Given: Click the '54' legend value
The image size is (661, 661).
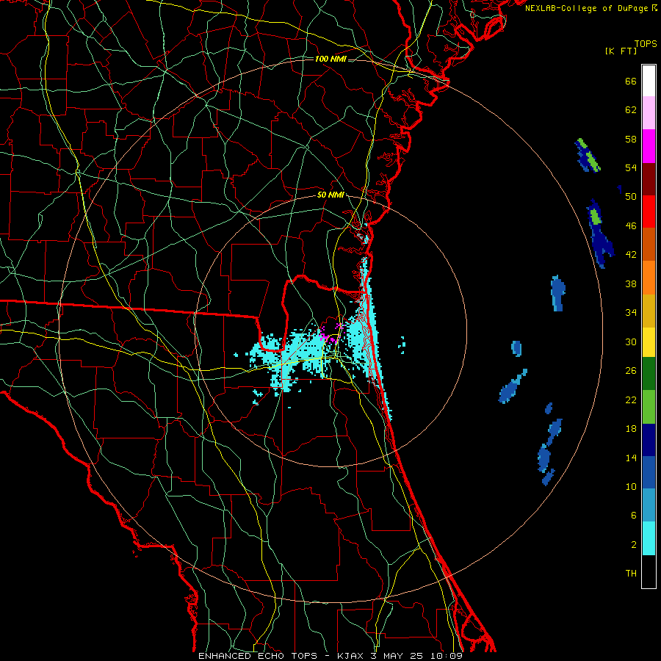Looking at the screenshot, I should coord(631,167).
